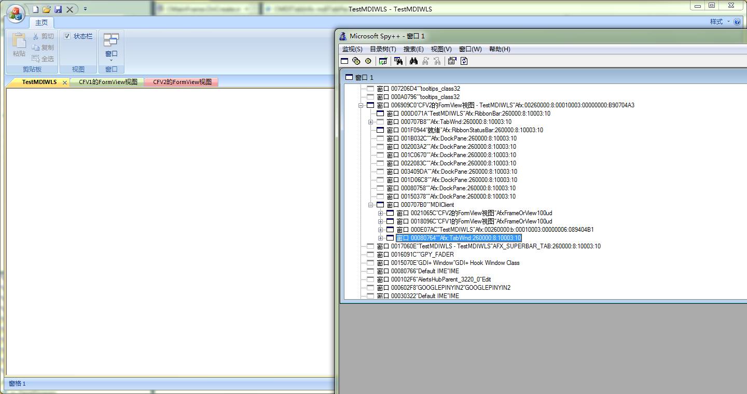
Task: Click the Spy++ app icon in title bar
Action: pos(343,36)
